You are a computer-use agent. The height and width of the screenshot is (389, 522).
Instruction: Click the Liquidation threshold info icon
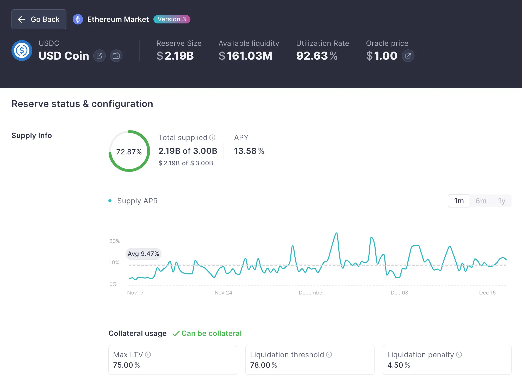(x=329, y=355)
